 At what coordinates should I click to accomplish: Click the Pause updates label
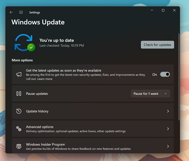tap(37, 94)
